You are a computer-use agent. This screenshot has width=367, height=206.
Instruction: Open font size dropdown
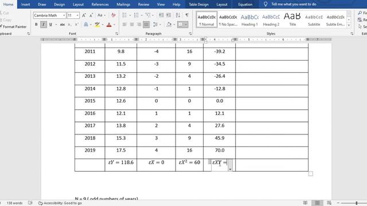77,15
